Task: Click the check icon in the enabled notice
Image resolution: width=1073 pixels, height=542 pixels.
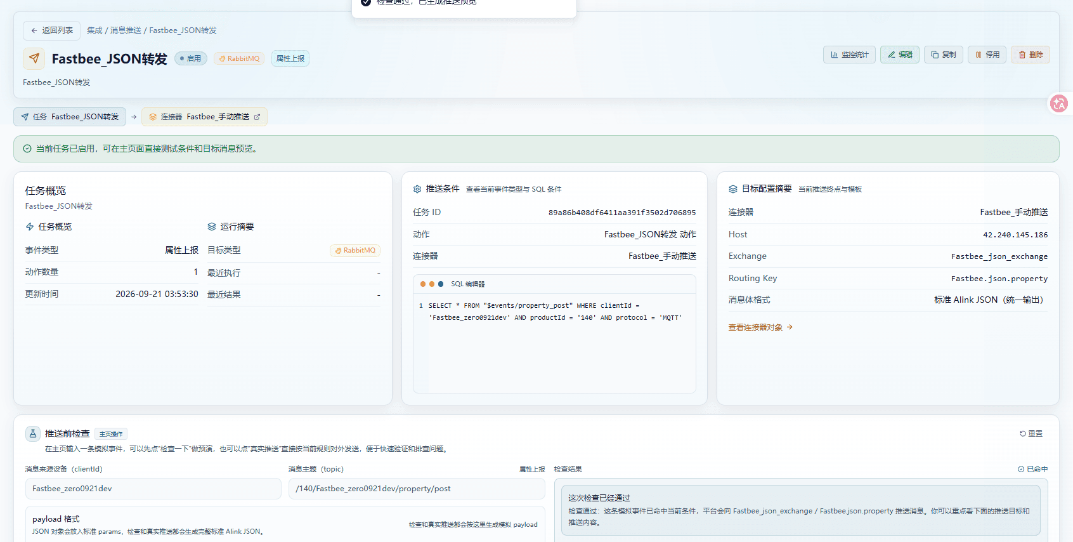Action: click(27, 149)
